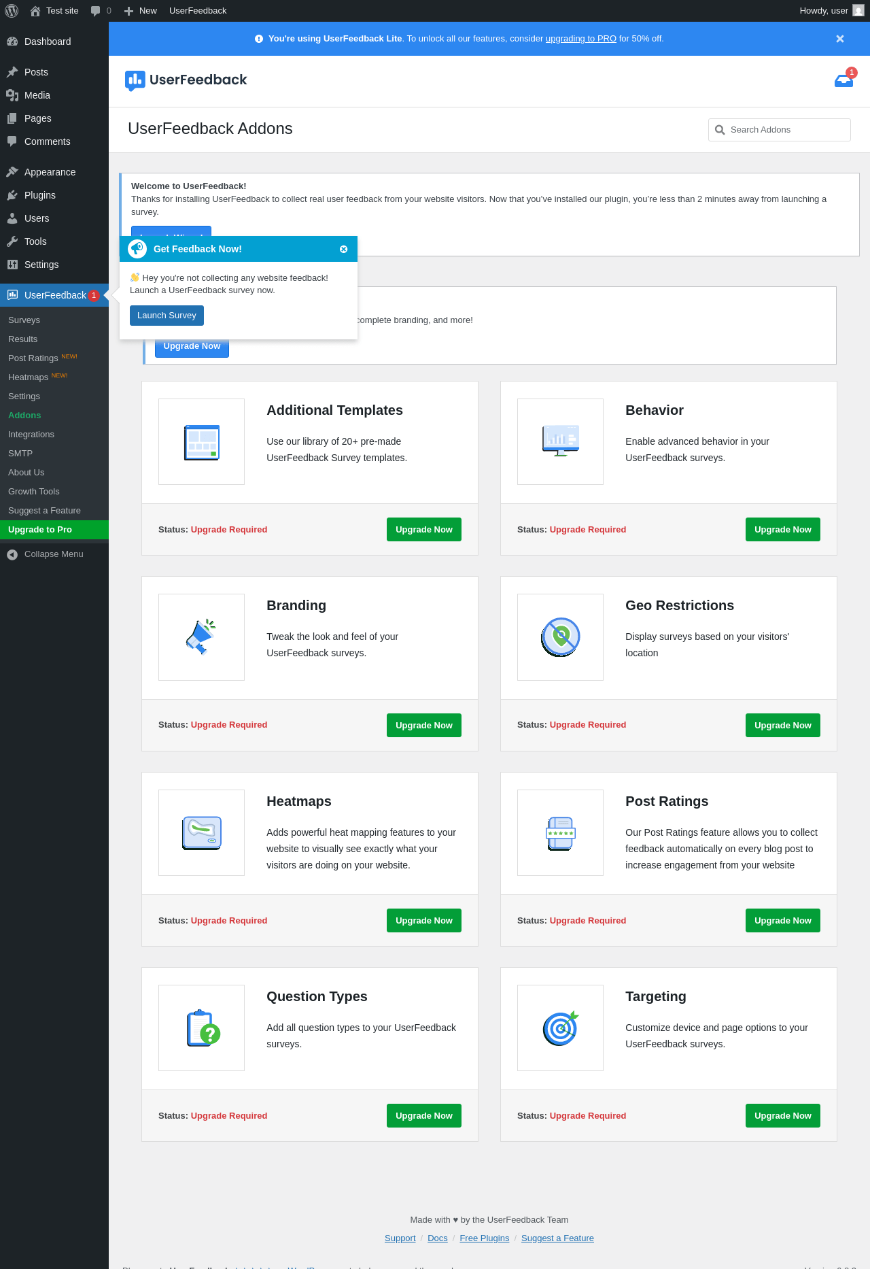This screenshot has width=870, height=1269.
Task: Click the Branding megaphone icon
Action: 201,637
